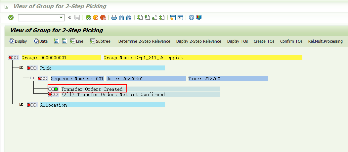The image size is (348, 152).
Task: Cancel using the red X icon
Action: 103,18
